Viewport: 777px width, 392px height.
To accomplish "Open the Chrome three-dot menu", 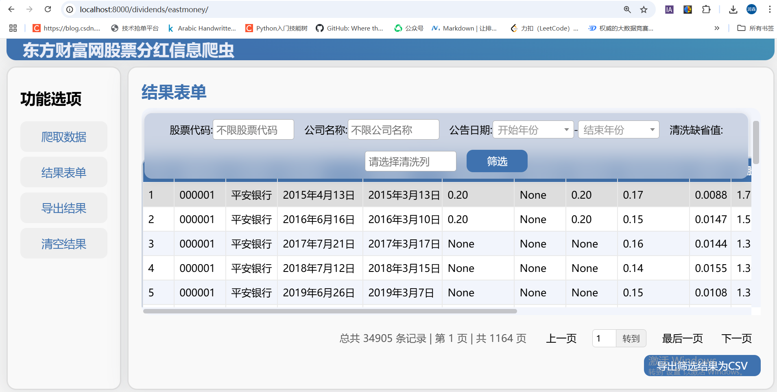I will (x=770, y=9).
